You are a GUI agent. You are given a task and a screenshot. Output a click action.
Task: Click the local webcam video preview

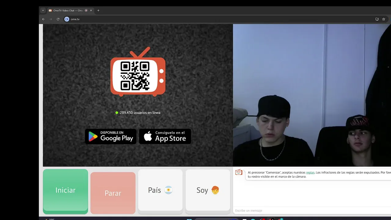(x=312, y=95)
